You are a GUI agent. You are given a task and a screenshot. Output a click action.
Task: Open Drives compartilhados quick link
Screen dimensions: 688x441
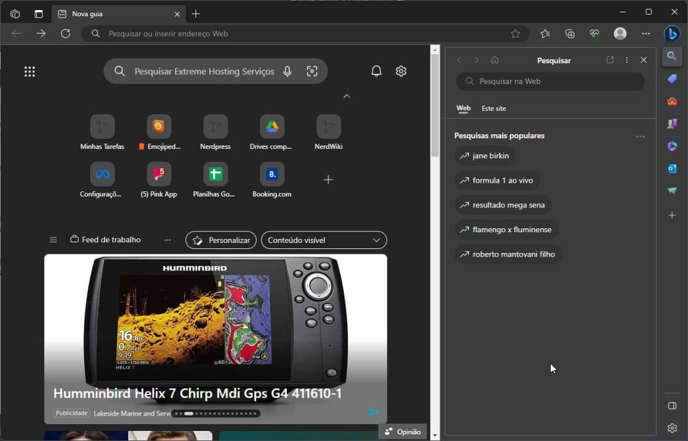tap(271, 132)
